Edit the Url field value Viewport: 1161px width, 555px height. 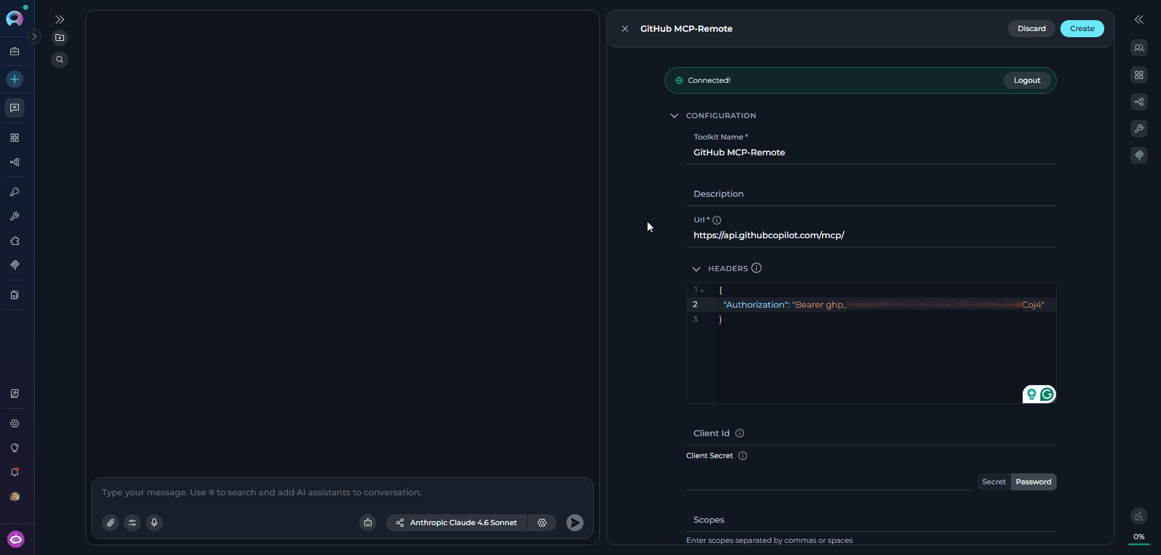point(871,235)
